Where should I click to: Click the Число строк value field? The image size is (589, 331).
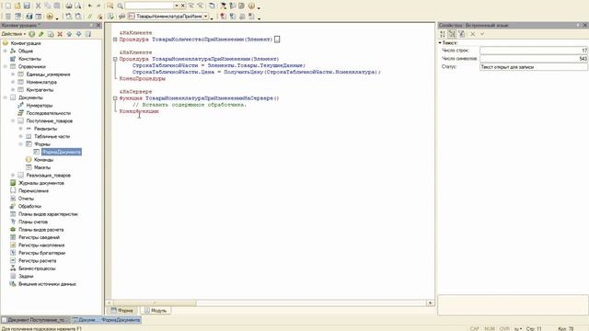coord(534,51)
